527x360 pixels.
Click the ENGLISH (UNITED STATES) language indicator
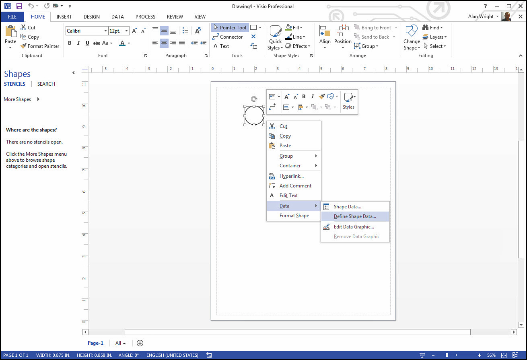pyautogui.click(x=172, y=355)
